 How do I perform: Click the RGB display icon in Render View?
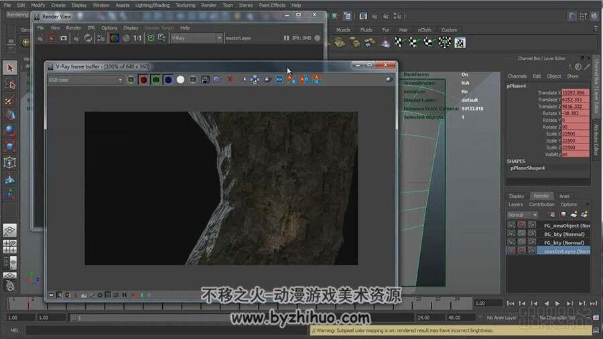[x=114, y=38]
